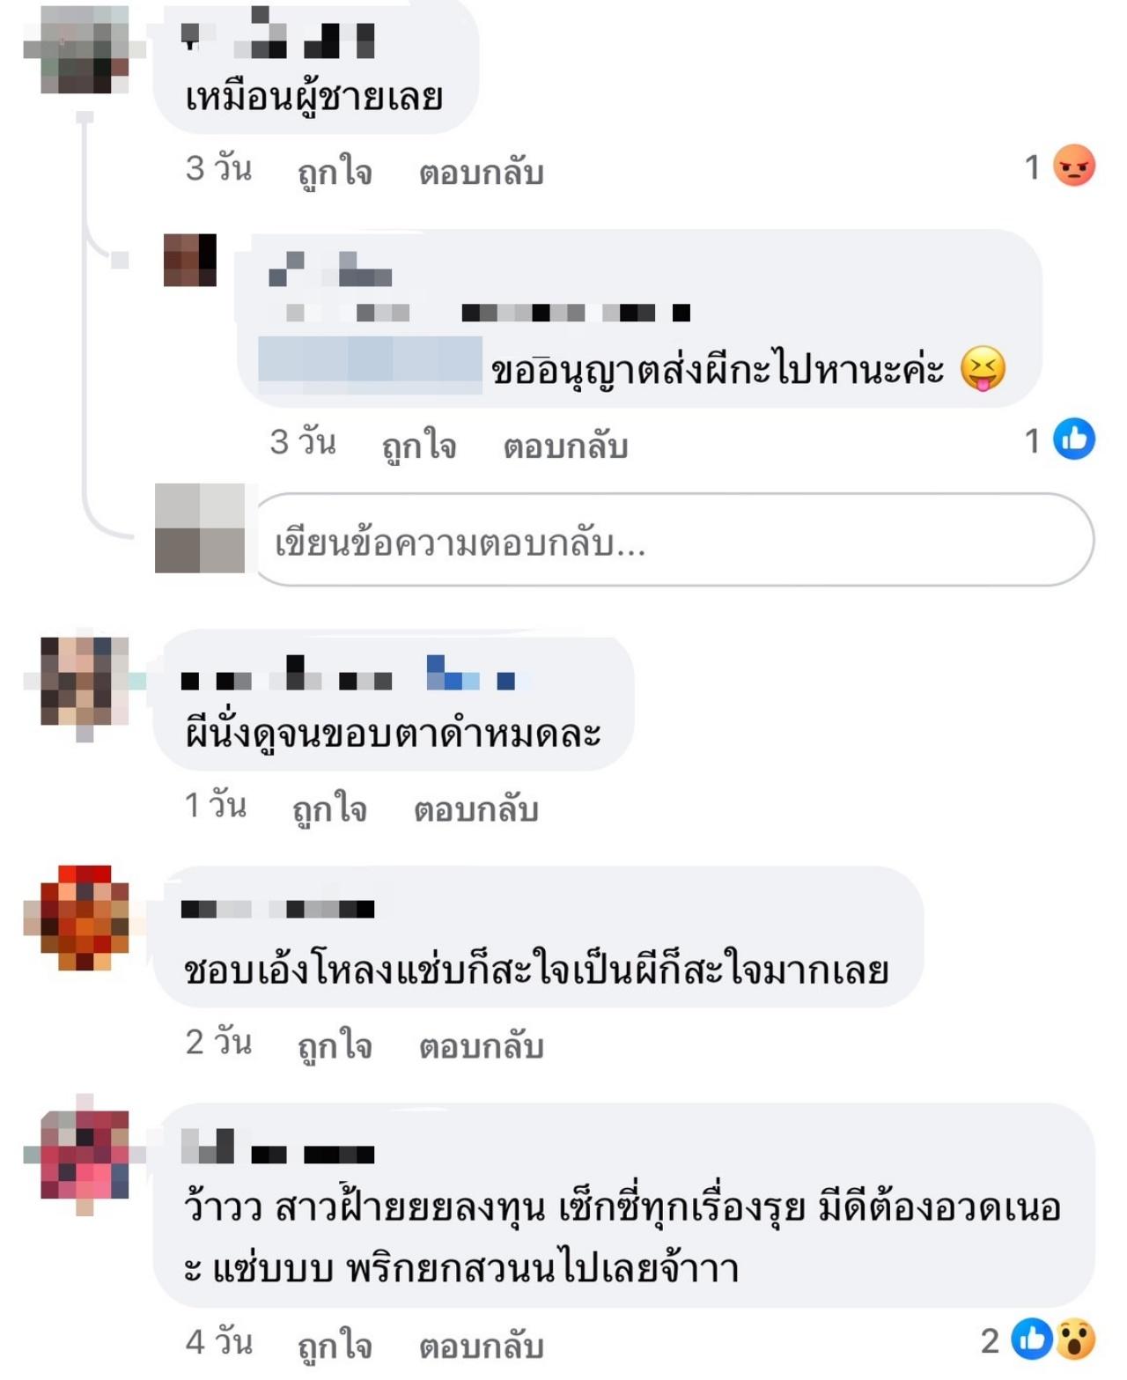The width and height of the screenshot is (1127, 1380).
Task: Click the wow reaction emoji on last comment
Action: click(1075, 1339)
